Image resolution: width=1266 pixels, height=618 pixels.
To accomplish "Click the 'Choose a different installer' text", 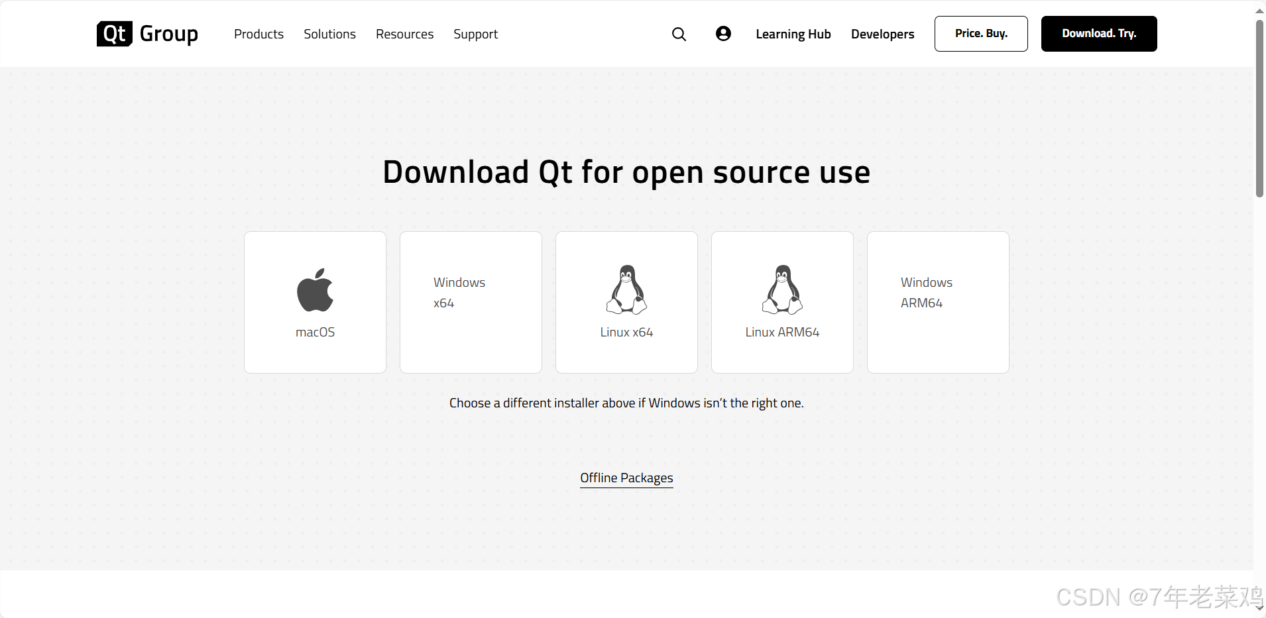I will (x=626, y=403).
